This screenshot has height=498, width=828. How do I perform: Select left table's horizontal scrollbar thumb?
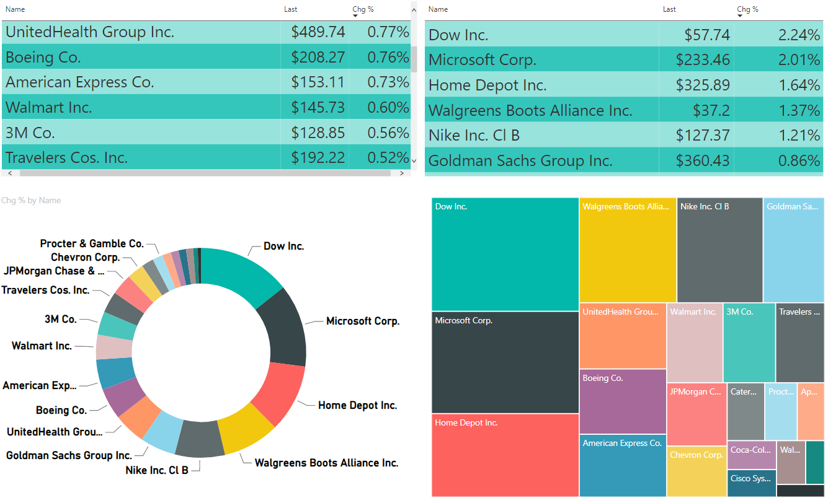coord(205,173)
